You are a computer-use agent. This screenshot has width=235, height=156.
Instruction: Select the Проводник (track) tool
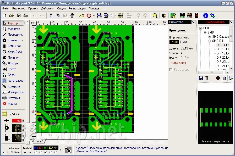[14, 34]
